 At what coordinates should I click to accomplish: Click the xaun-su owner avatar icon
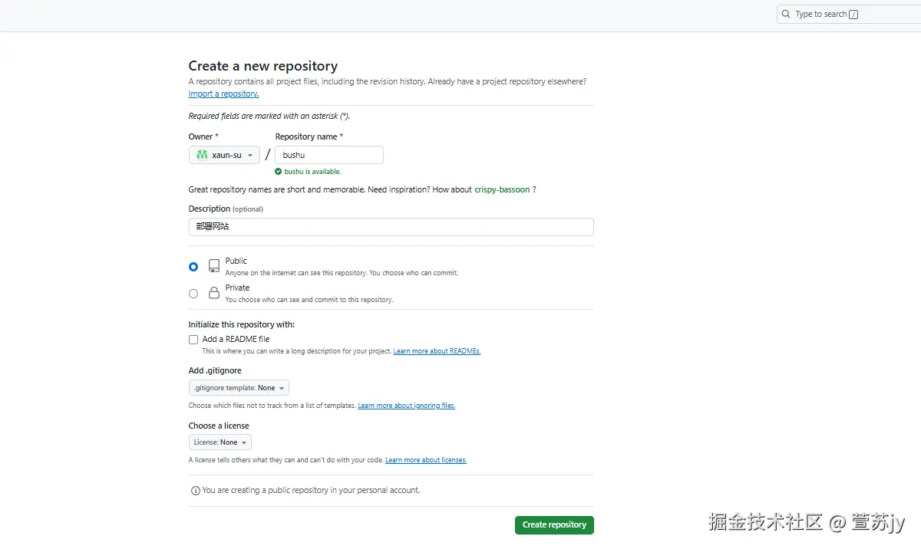(202, 155)
